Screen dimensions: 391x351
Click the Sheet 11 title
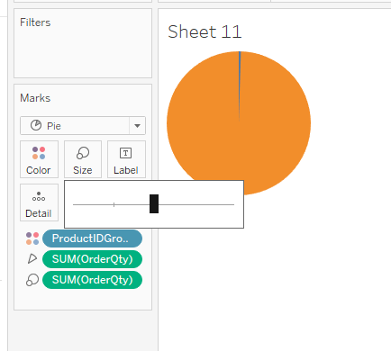[x=205, y=31]
